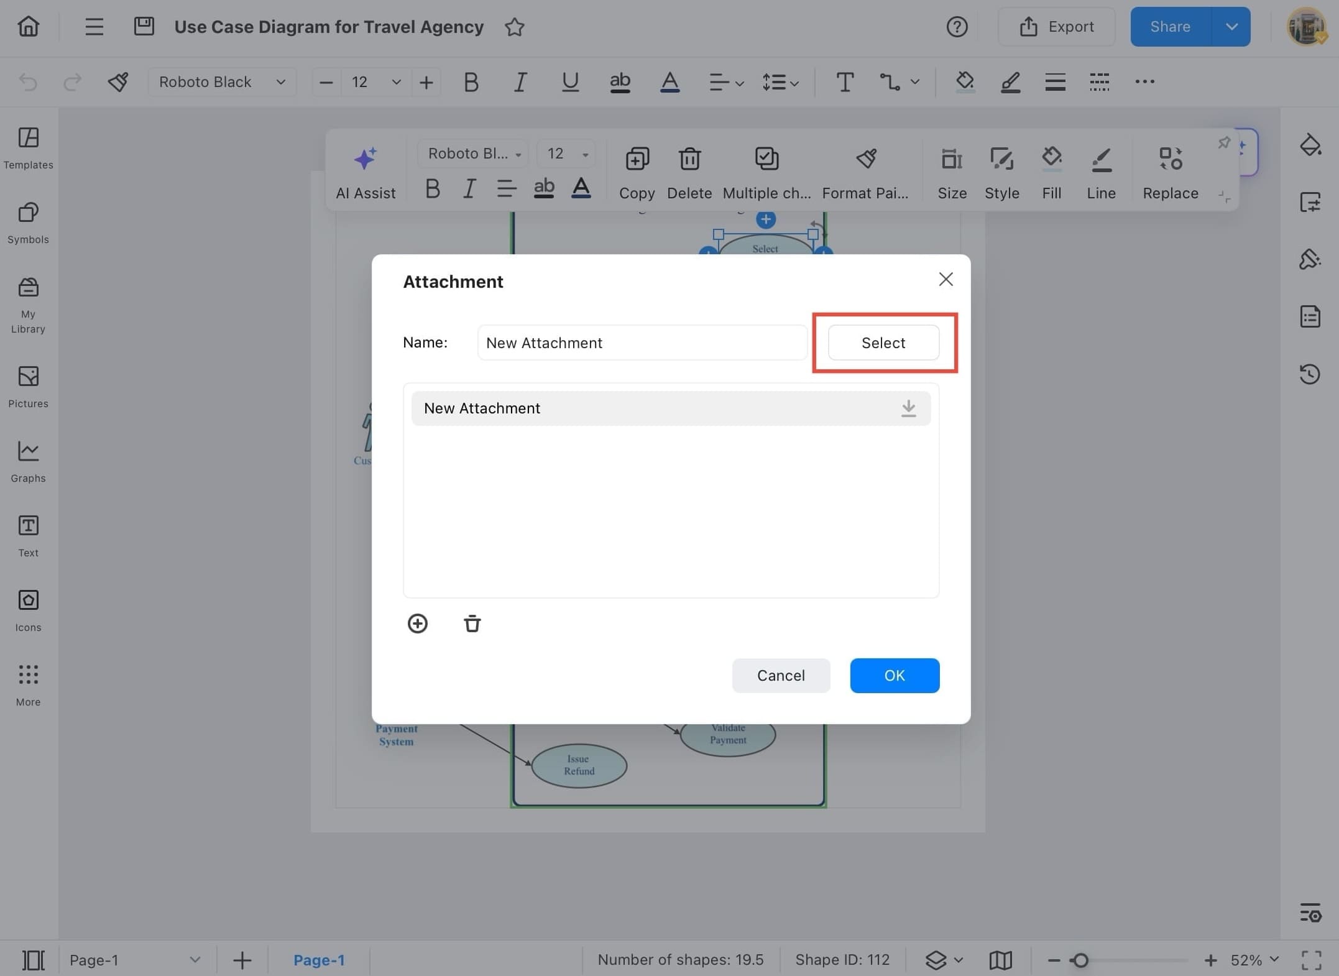Switch to the Page-1 tab

click(319, 960)
